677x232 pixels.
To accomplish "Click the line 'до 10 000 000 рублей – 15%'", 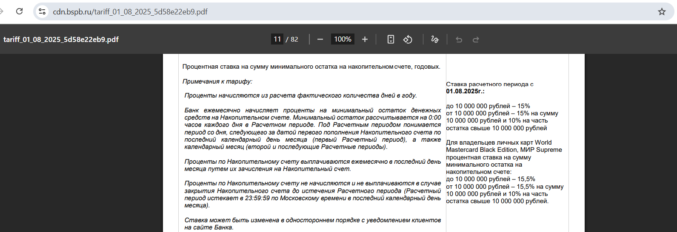I will [488, 106].
